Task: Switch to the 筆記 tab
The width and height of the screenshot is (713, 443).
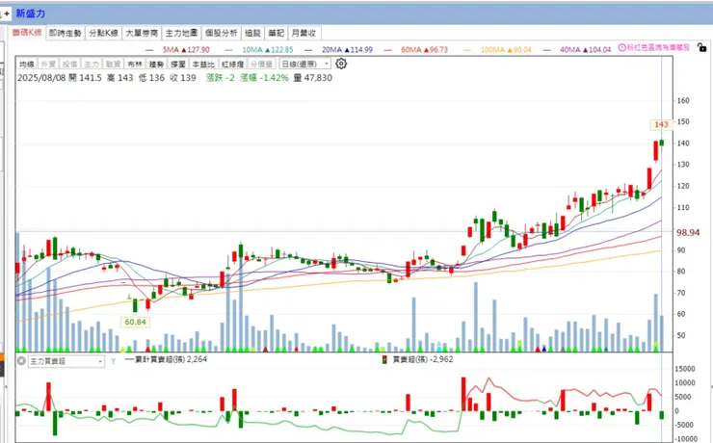Action: 276,33
